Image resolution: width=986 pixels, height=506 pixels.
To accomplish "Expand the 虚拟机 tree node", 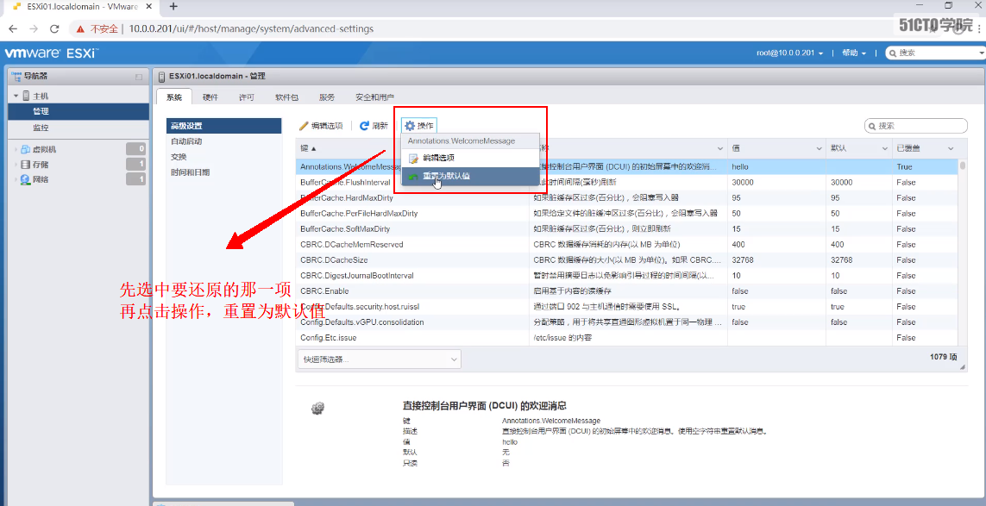I will 16,150.
